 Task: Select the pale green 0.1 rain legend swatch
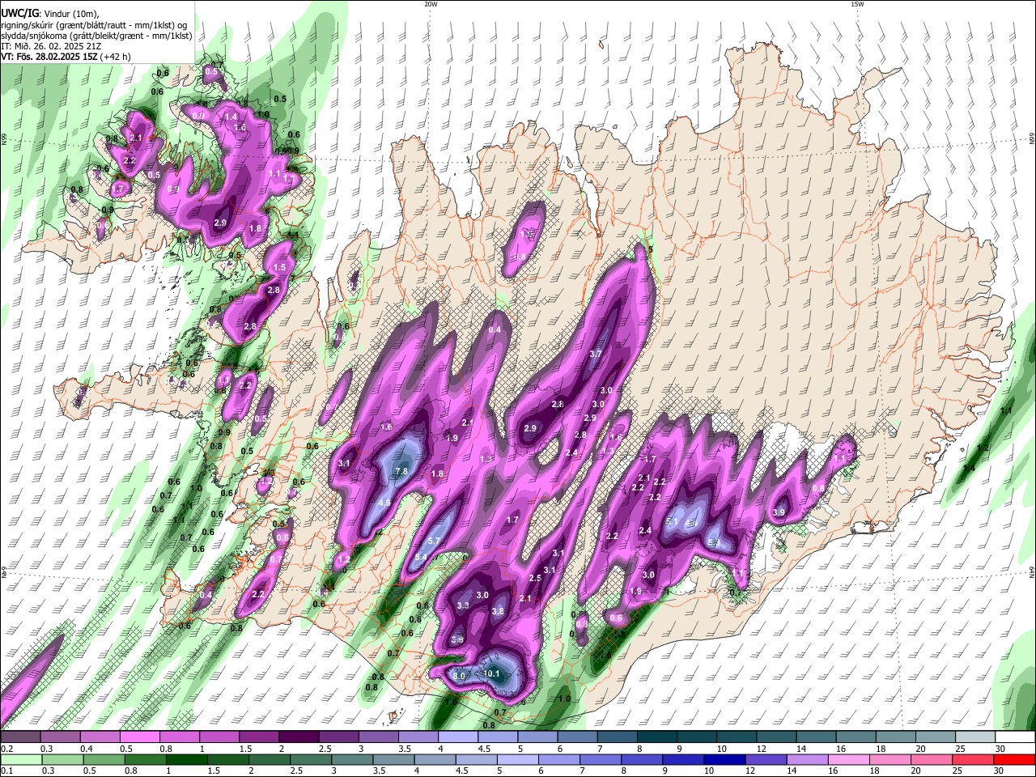click(21, 759)
